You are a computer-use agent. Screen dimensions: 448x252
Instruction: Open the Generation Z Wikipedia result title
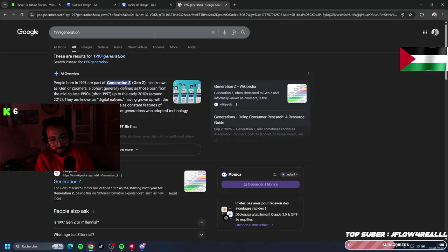click(67, 182)
